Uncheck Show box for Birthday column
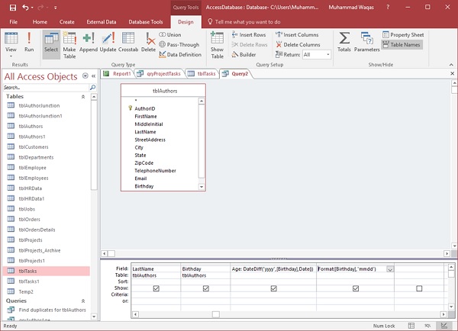The image size is (458, 331). point(205,288)
